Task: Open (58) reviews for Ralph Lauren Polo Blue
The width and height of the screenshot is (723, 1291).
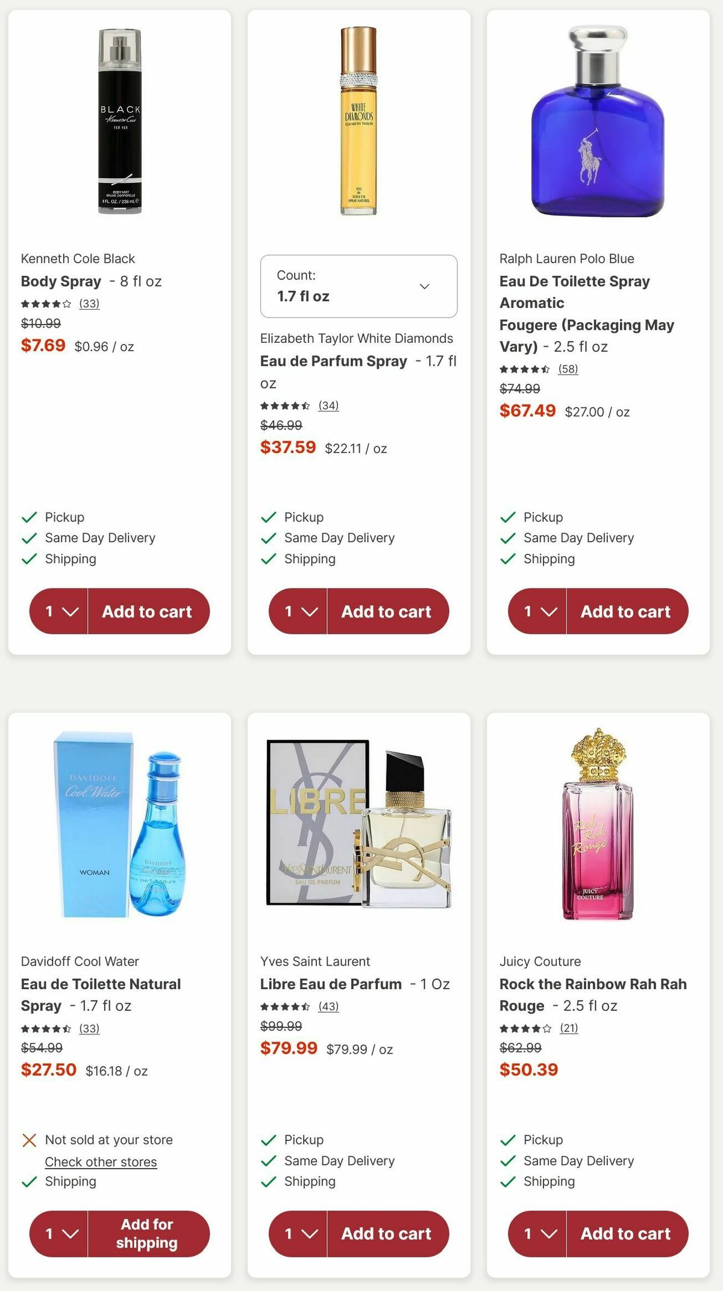Action: click(x=569, y=369)
